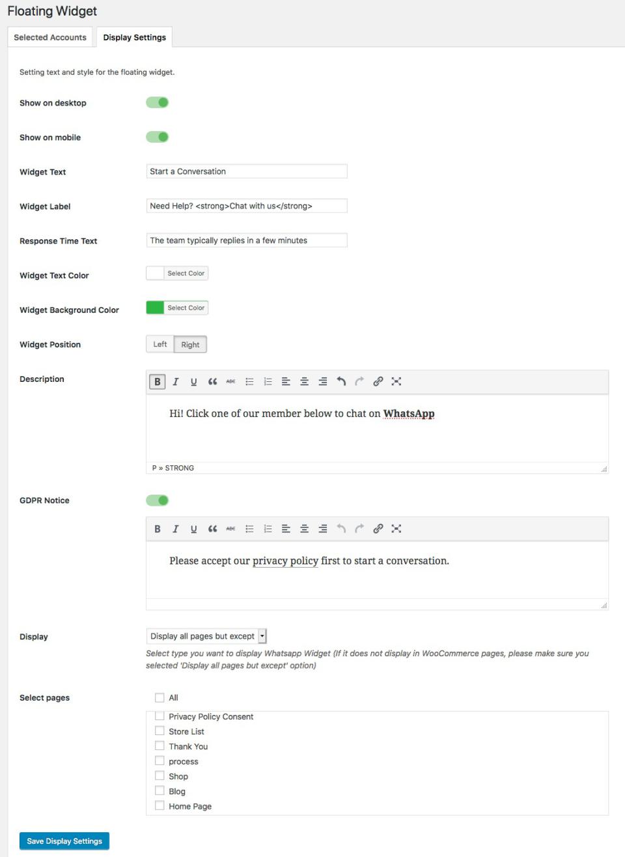The image size is (625, 857).
Task: Click green Widget Background Color swatch
Action: pyautogui.click(x=156, y=308)
